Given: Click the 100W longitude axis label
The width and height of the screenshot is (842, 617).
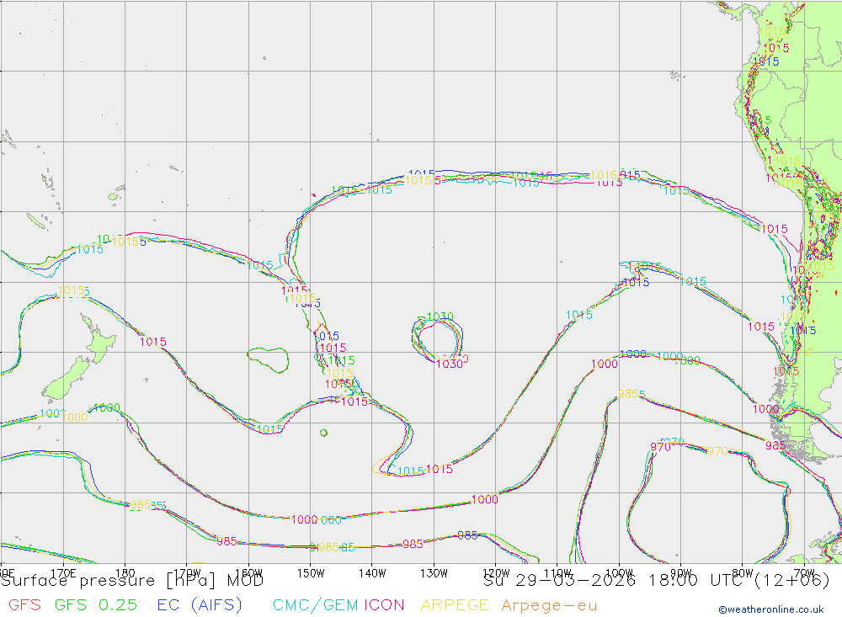Looking at the screenshot, I should 619,573.
